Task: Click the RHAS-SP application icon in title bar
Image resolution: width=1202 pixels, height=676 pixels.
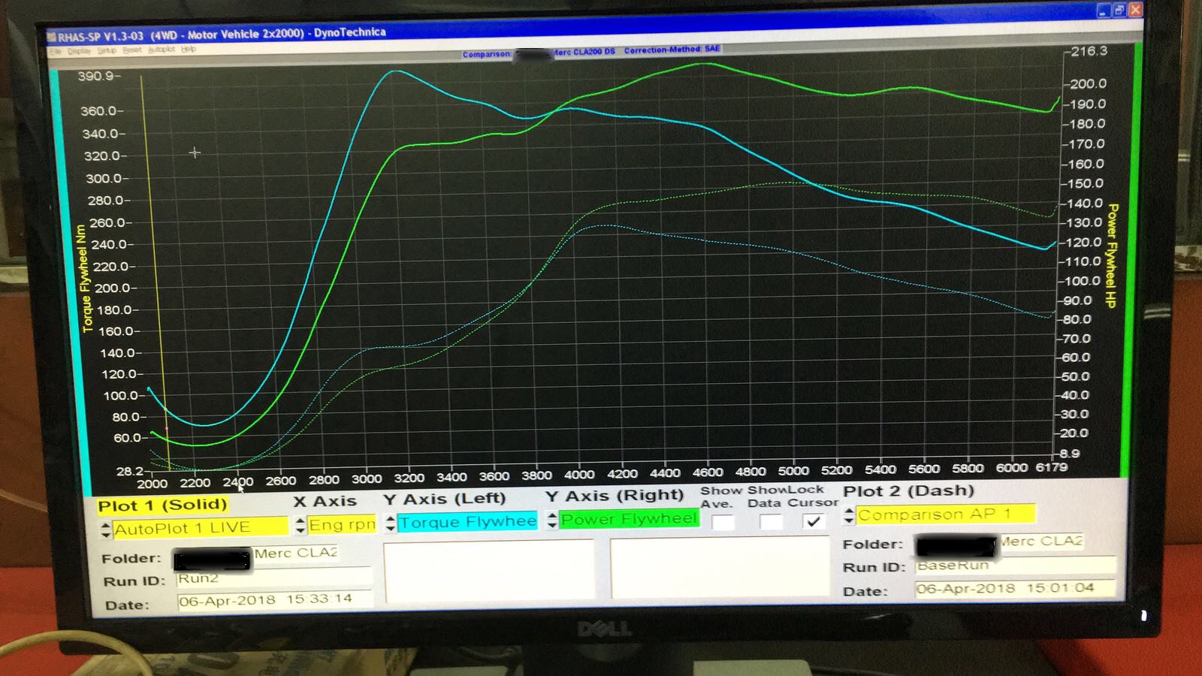Action: (x=51, y=36)
